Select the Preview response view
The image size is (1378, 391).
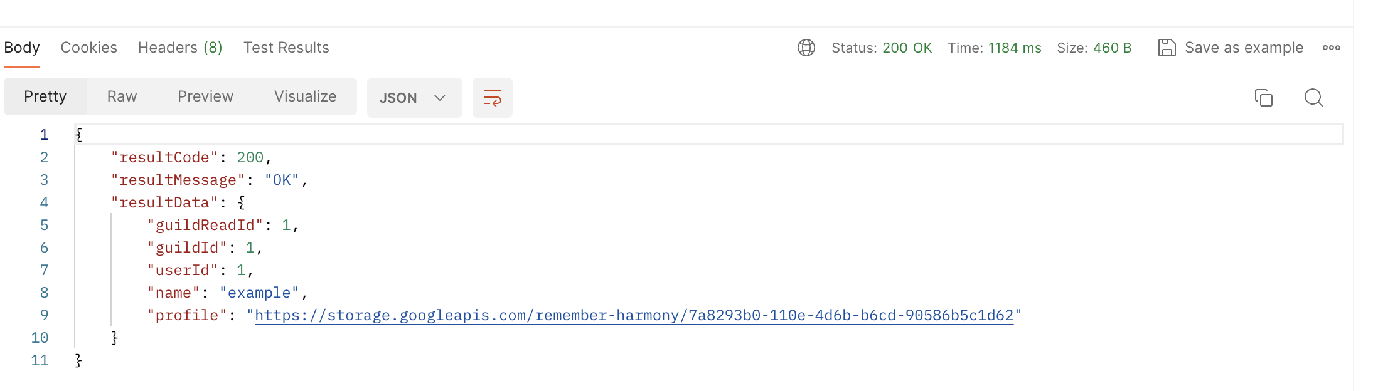pyautogui.click(x=205, y=96)
